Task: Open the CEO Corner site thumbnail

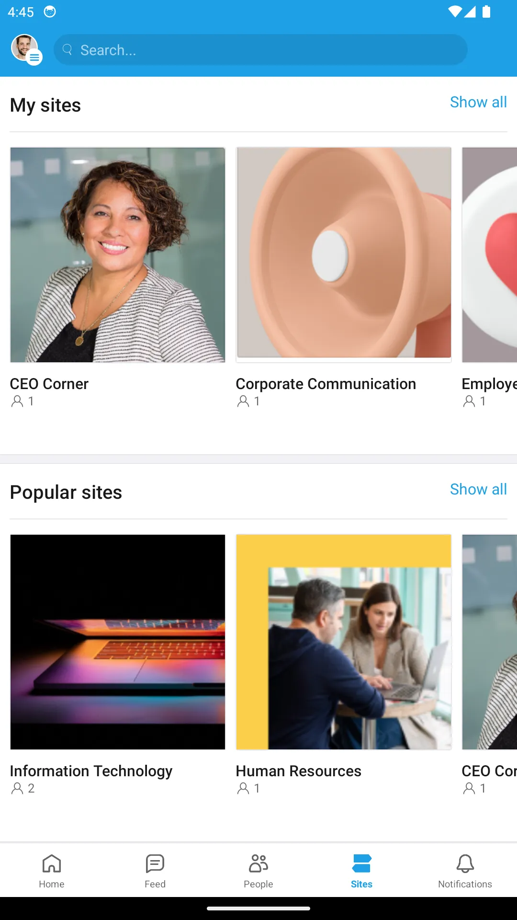Action: pyautogui.click(x=118, y=255)
